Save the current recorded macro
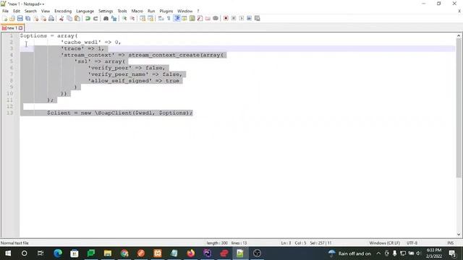 click(x=258, y=18)
